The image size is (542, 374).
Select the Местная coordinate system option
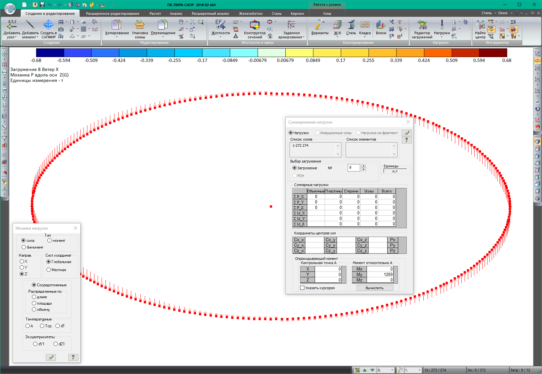pos(49,270)
